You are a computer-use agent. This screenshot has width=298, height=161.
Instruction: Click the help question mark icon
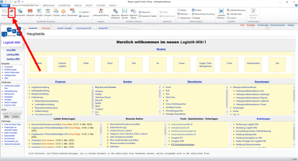(296, 6)
